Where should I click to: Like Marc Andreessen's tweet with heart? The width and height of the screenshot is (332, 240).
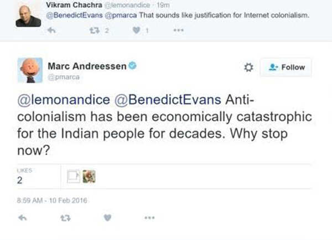click(x=107, y=218)
